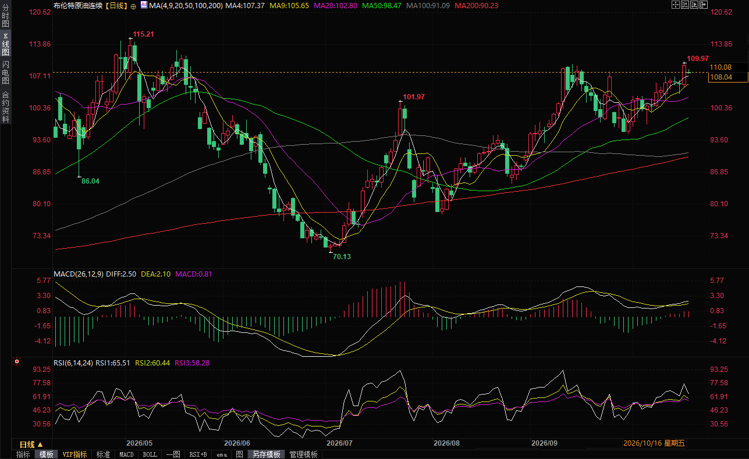
Task: Click the 2026/07 time axis label
Action: coord(340,443)
